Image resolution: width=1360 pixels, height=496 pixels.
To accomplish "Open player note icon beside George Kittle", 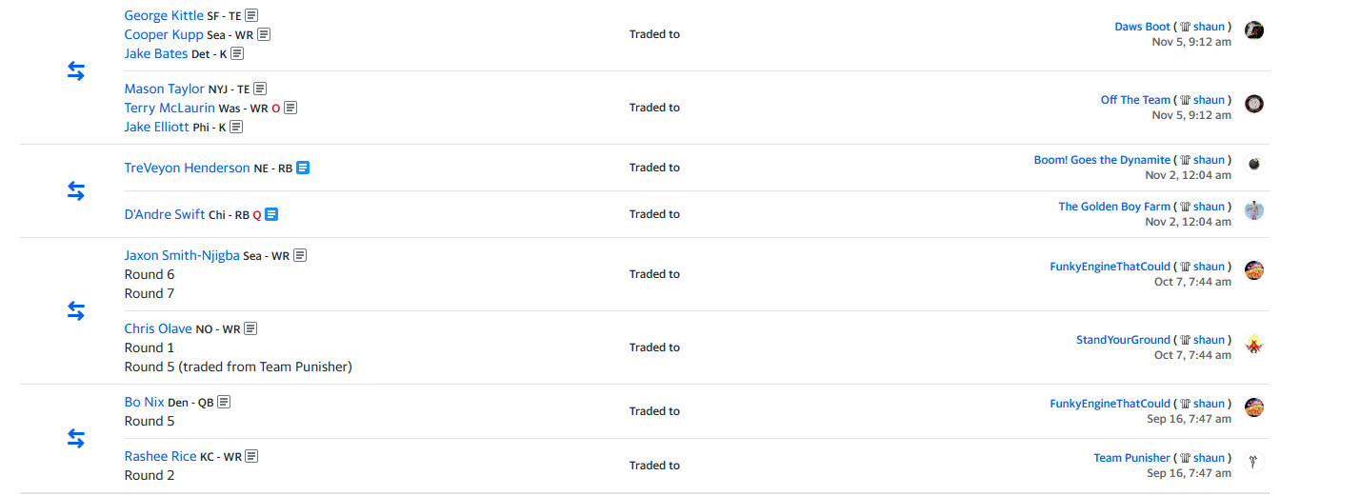I will [x=251, y=16].
